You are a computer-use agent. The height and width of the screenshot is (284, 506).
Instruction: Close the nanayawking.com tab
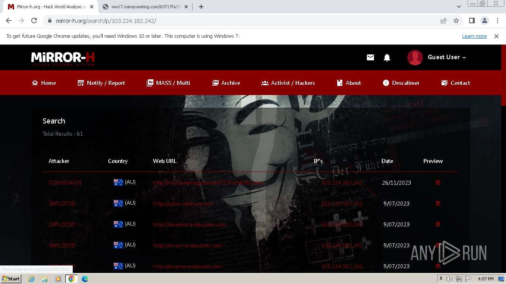(186, 7)
